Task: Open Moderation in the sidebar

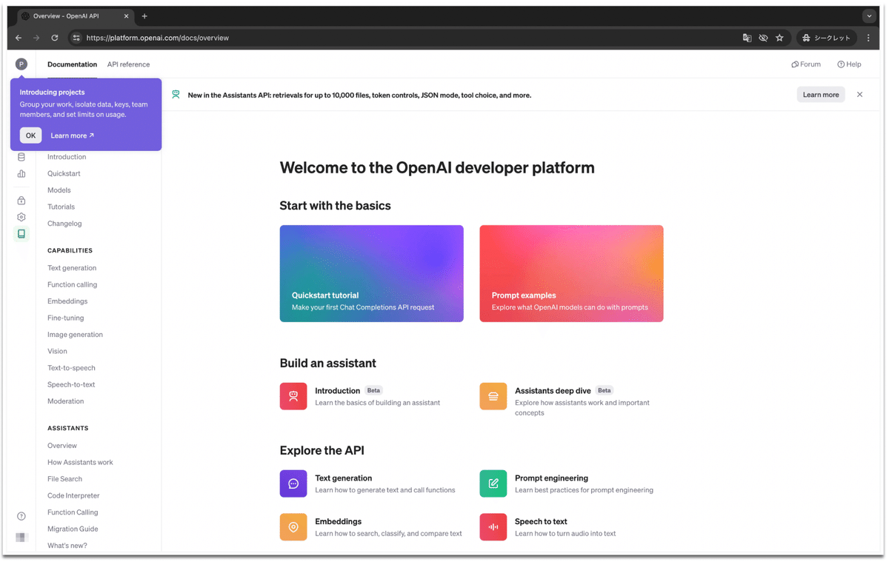Action: click(65, 401)
